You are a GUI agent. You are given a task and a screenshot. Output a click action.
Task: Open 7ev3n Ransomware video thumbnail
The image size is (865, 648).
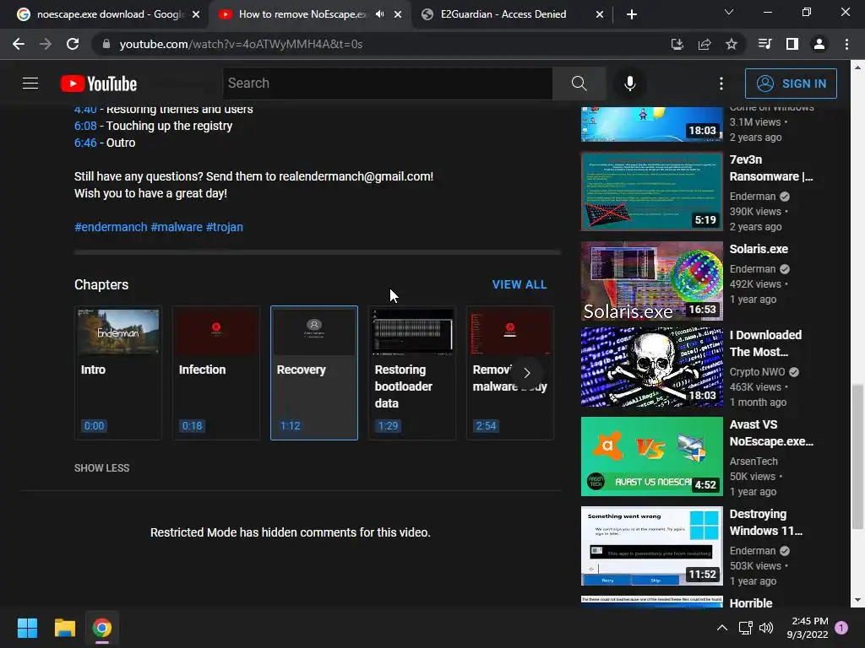[651, 192]
